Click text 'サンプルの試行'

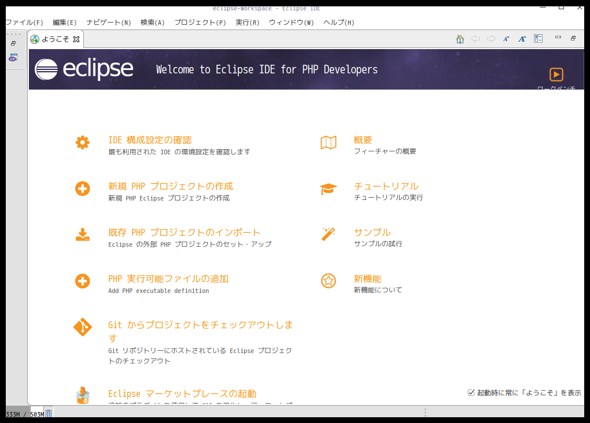[x=378, y=244]
